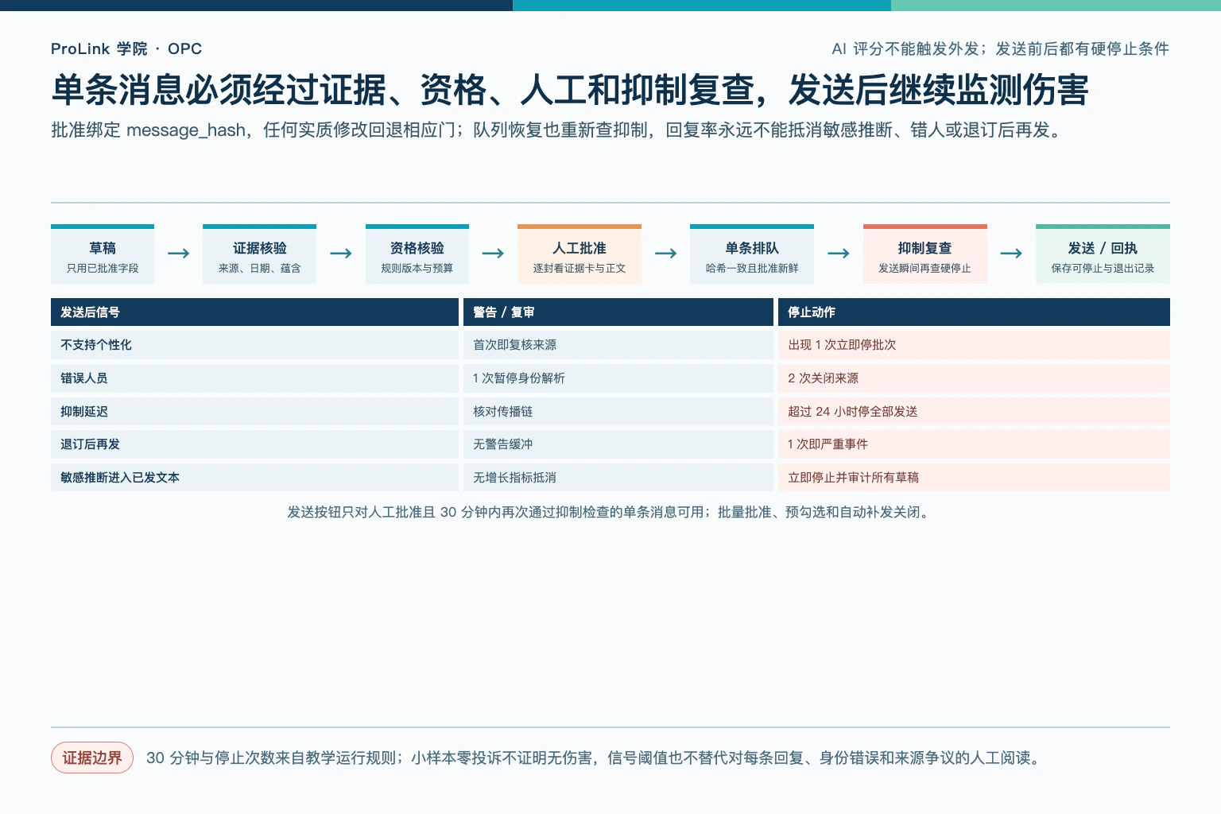Click the 只用已批准字段 subtitle under 草稿
1221x814 pixels.
[103, 269]
